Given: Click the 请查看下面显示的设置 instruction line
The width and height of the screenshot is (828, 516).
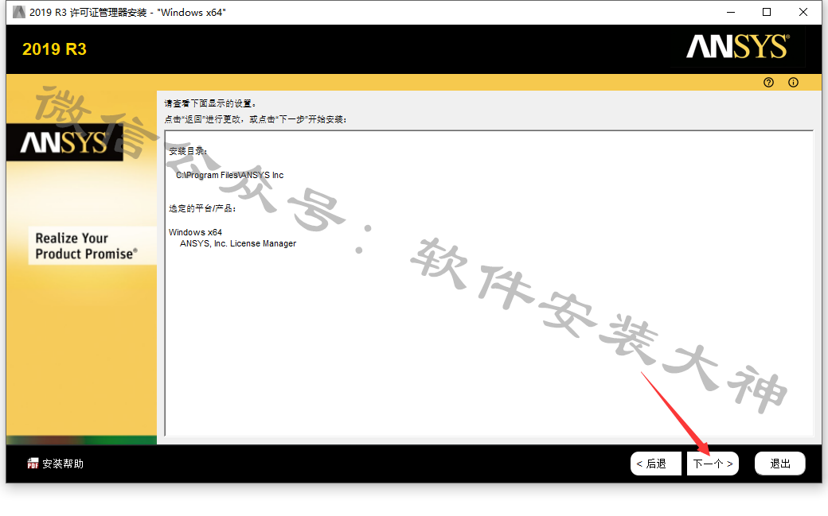Looking at the screenshot, I should click(210, 103).
